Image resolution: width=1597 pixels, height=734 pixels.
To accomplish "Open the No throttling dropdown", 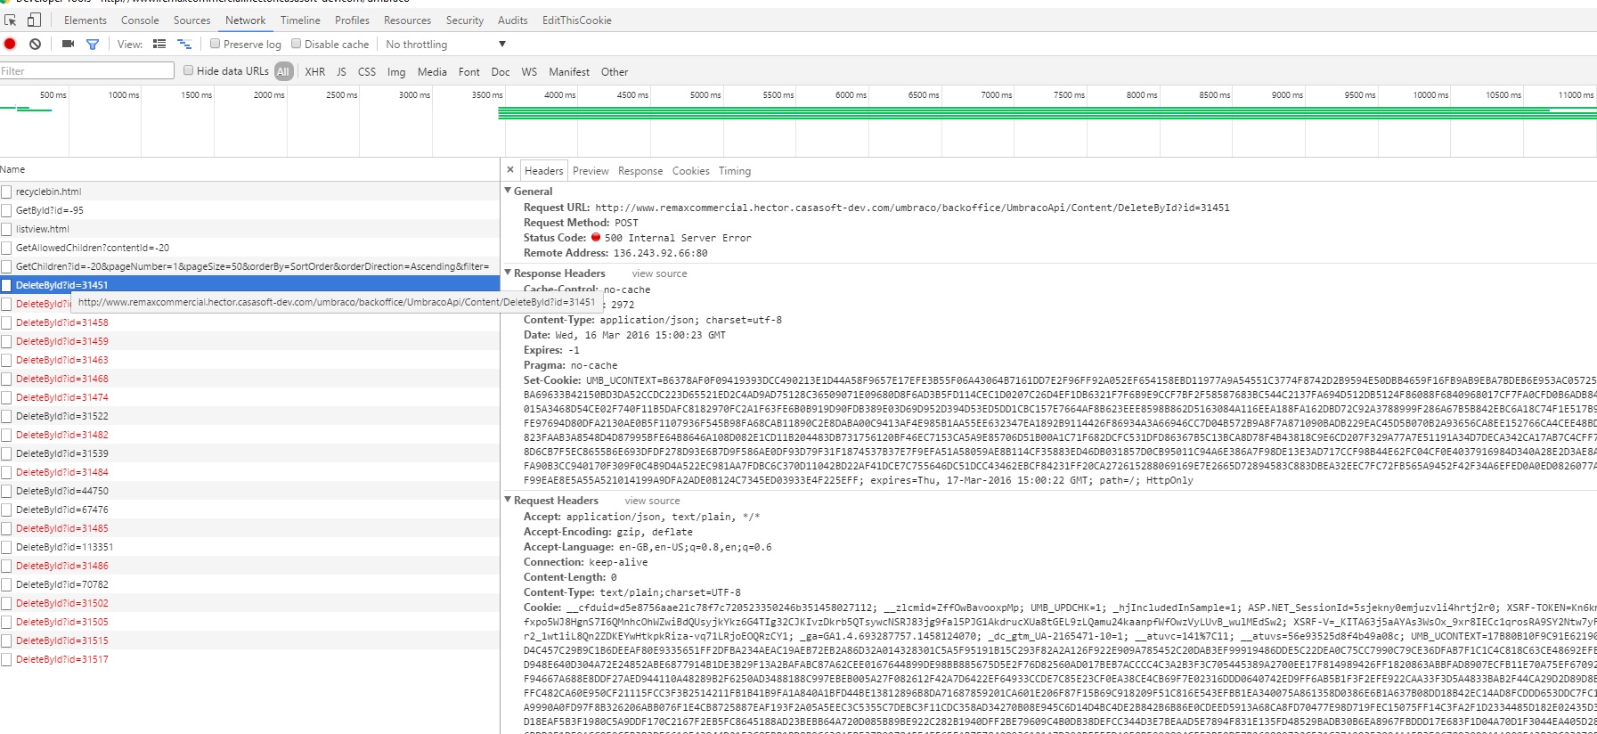I will [445, 45].
